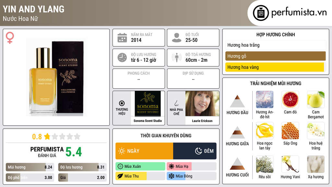Click the snowflake icon for Mùa Đông
This screenshot has width=332, height=187.
click(x=172, y=176)
